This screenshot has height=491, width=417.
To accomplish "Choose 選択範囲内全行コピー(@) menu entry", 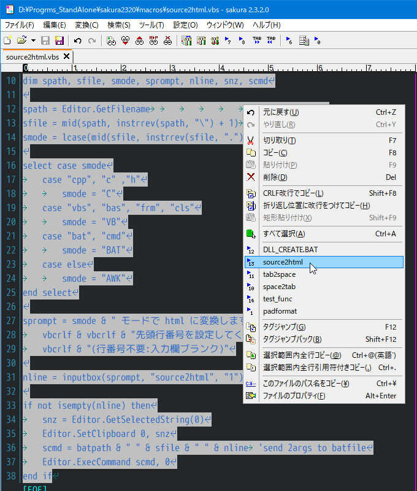I will 324,355.
